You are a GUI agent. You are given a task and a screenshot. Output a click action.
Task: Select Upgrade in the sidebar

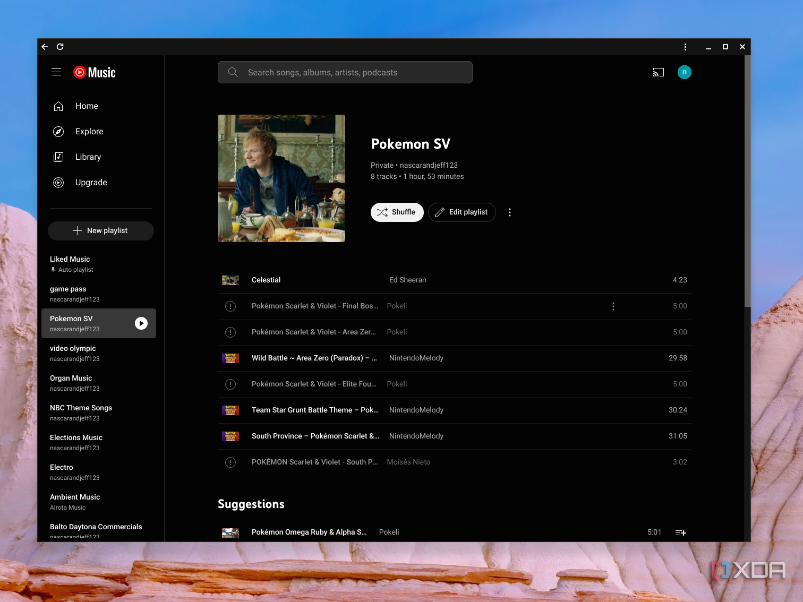[101, 183]
